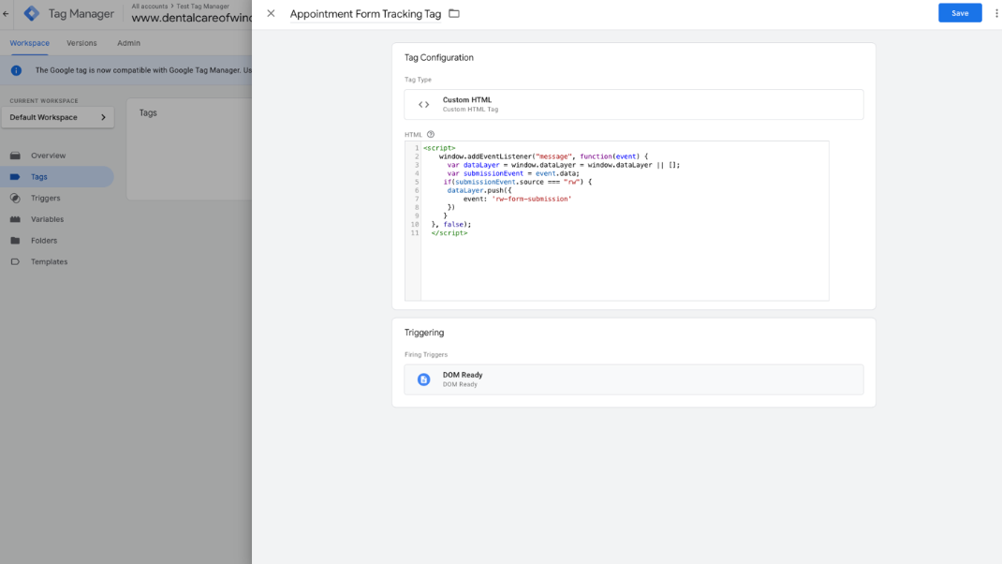The width and height of the screenshot is (1002, 564).
Task: Click inside the HTML code editor
Action: tap(624, 262)
